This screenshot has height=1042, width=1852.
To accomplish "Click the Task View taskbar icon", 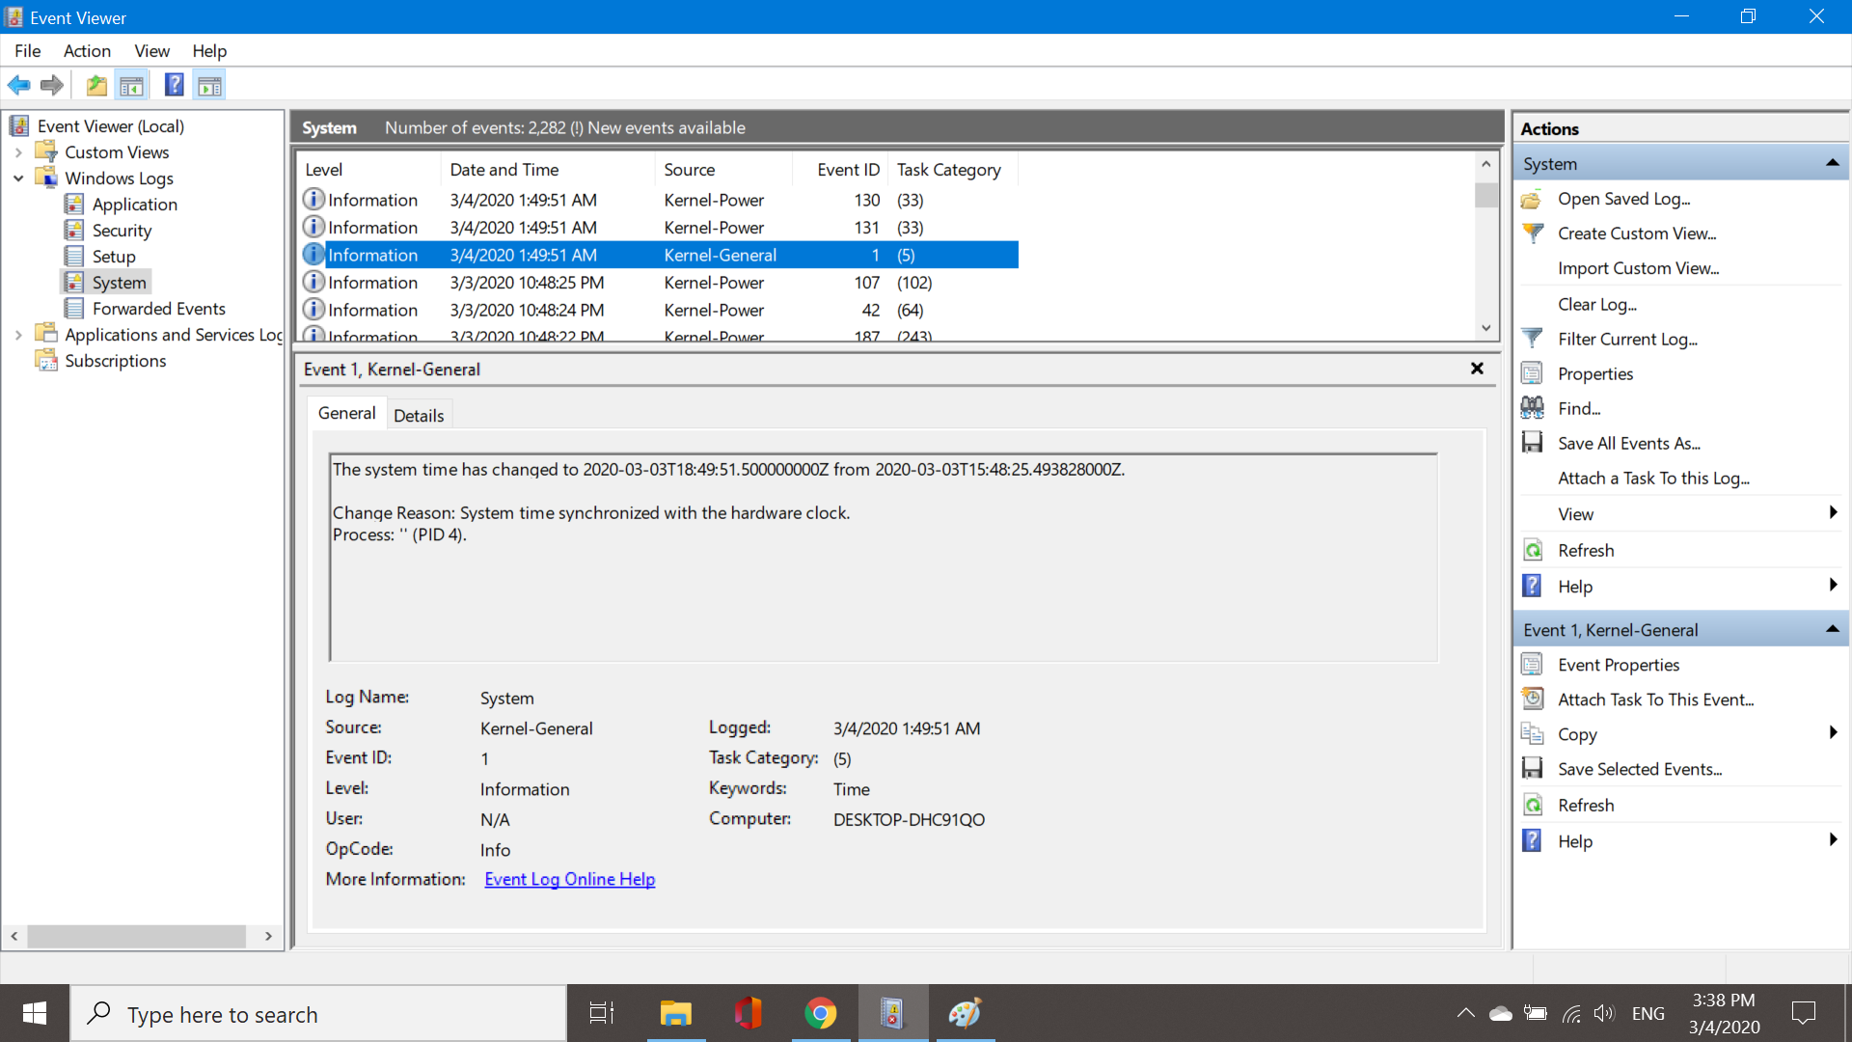I will [x=602, y=1013].
